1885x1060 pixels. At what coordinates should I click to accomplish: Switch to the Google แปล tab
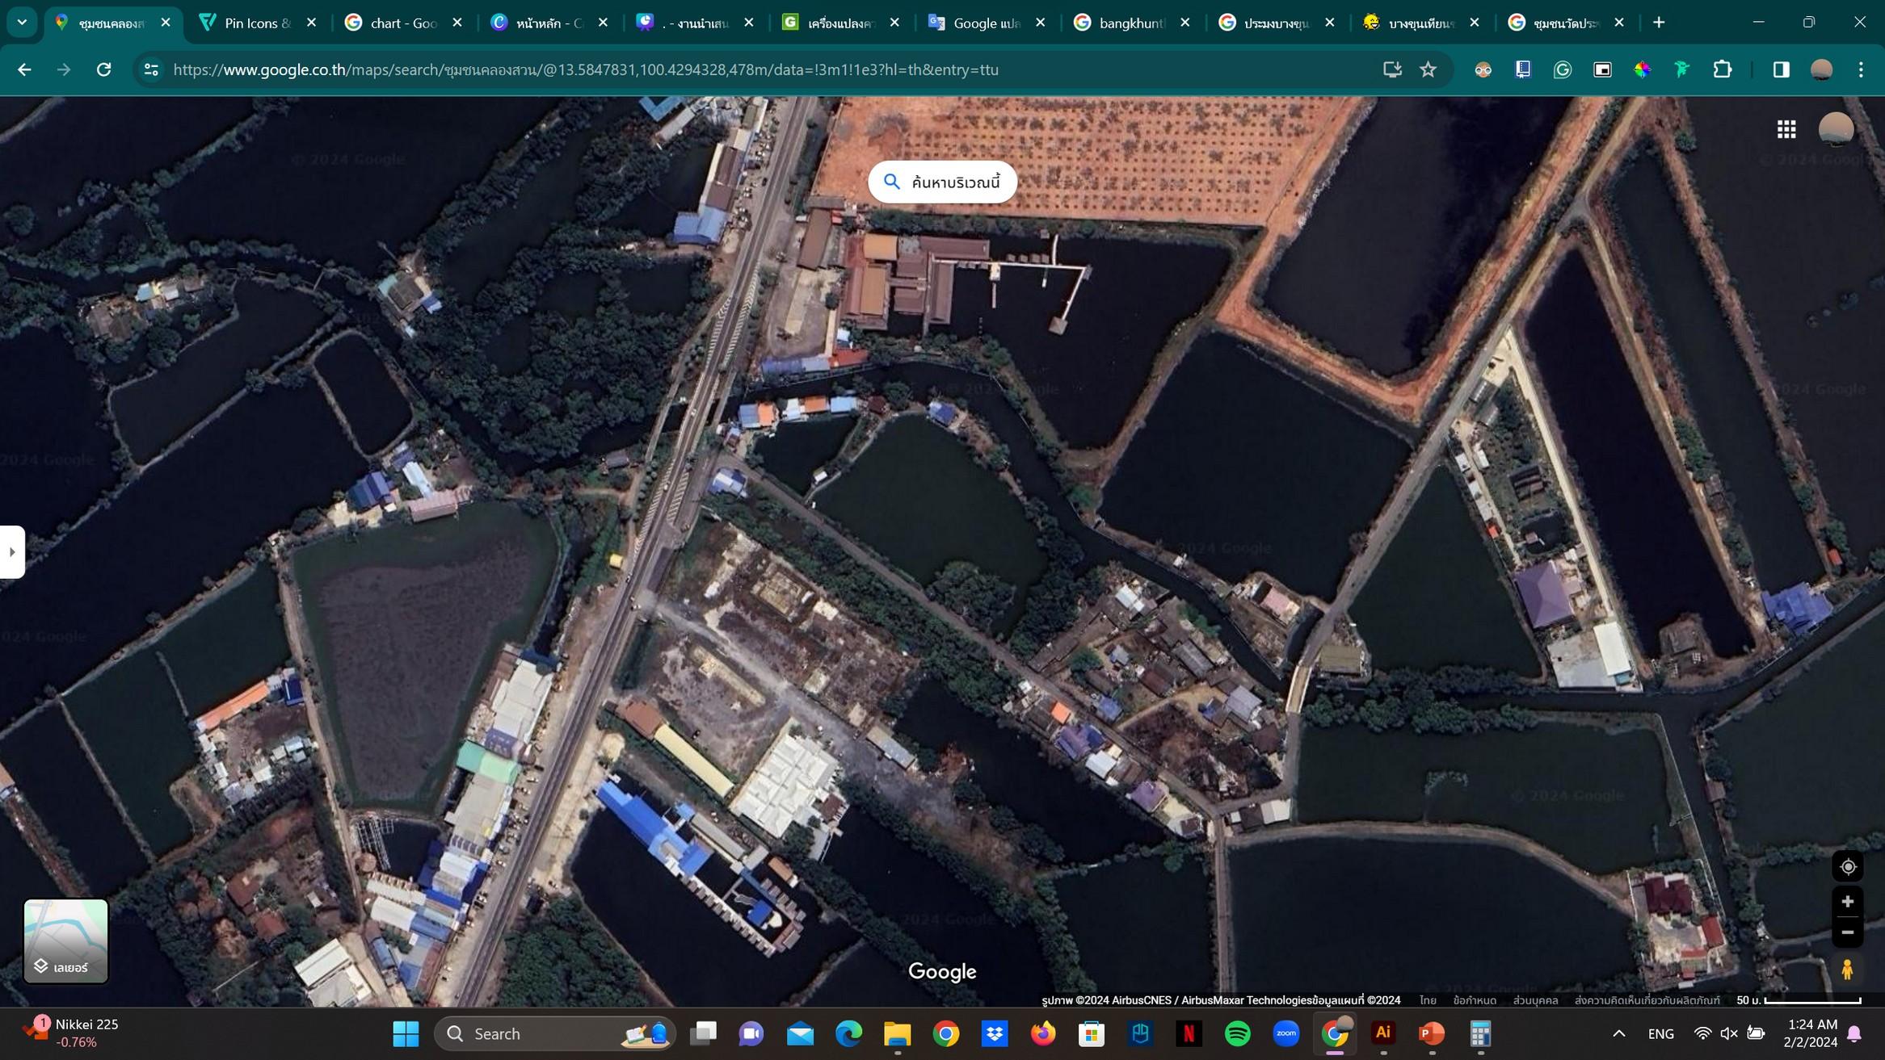985,23
